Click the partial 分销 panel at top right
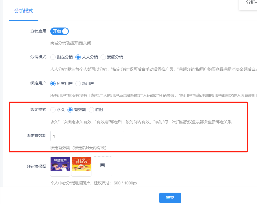The image size is (257, 204). tap(249, 3)
